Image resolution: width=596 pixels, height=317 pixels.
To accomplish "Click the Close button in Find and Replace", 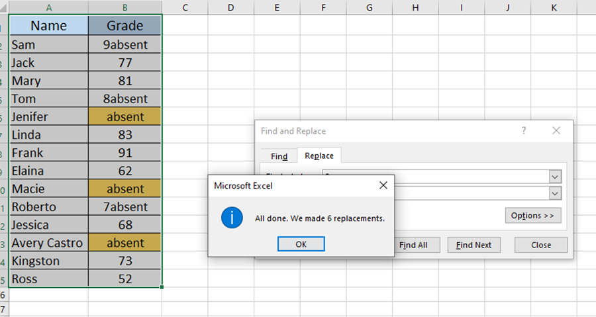I will (x=541, y=246).
